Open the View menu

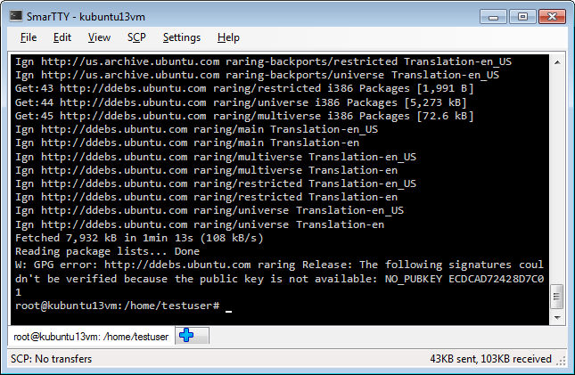[x=99, y=37]
